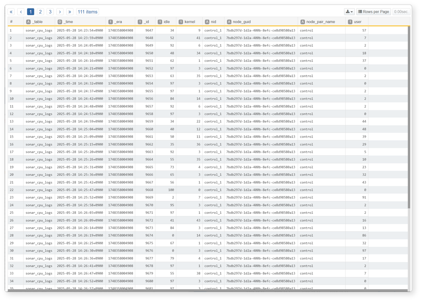
Task: Select the _id cell 9677
Action: point(145,258)
